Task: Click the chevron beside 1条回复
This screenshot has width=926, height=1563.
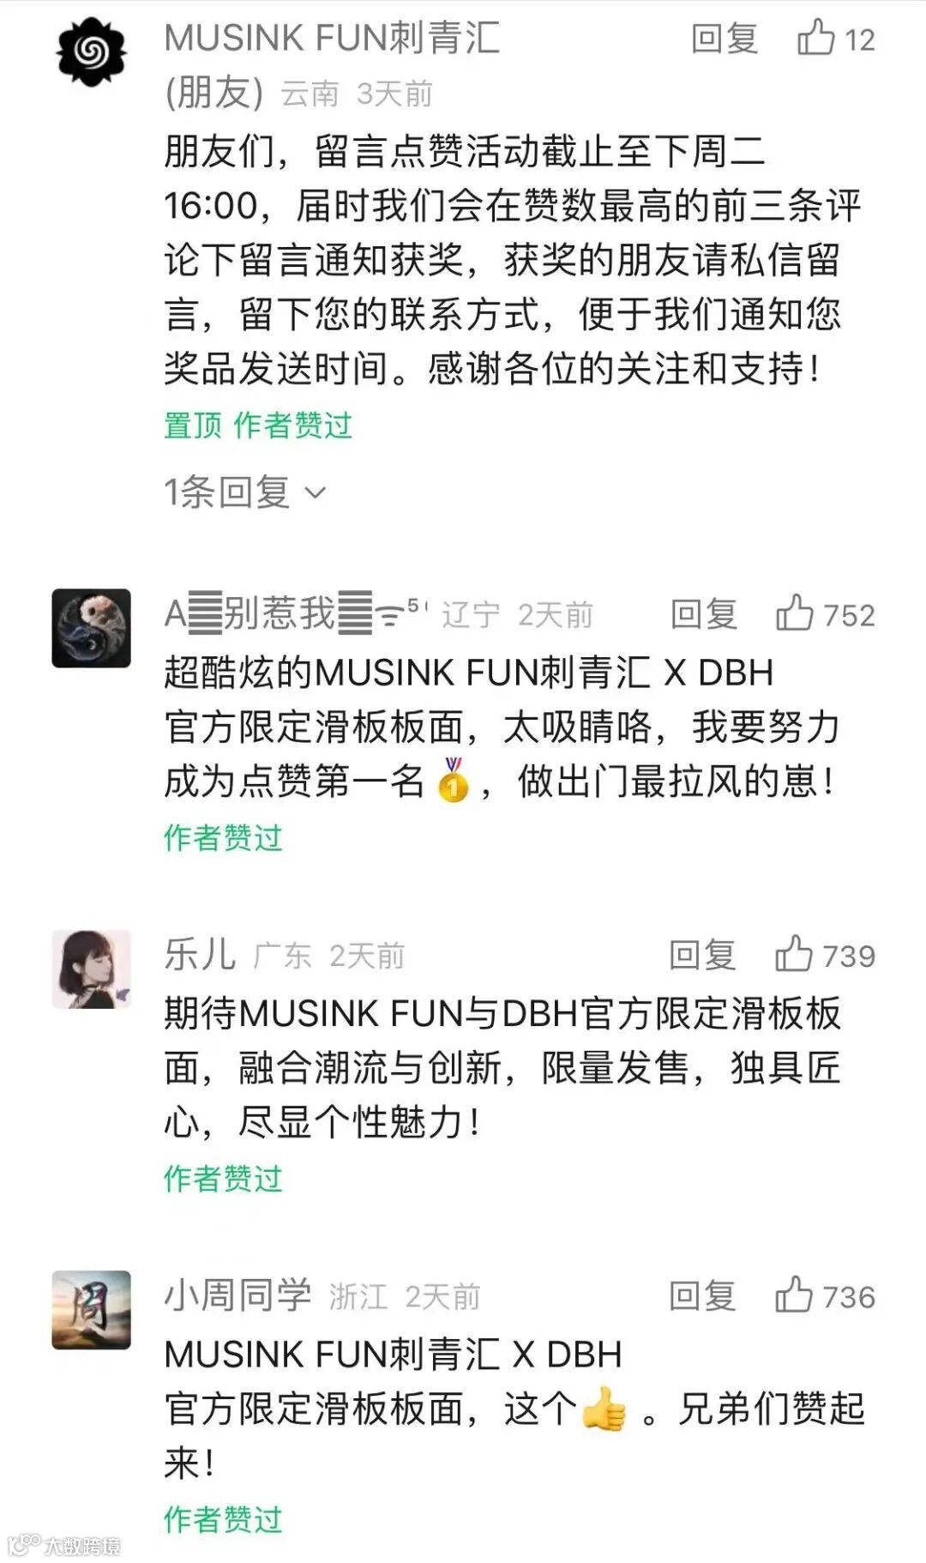Action: click(x=316, y=492)
